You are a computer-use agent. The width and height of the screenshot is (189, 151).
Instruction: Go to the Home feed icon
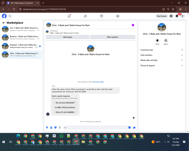tap(69, 16)
